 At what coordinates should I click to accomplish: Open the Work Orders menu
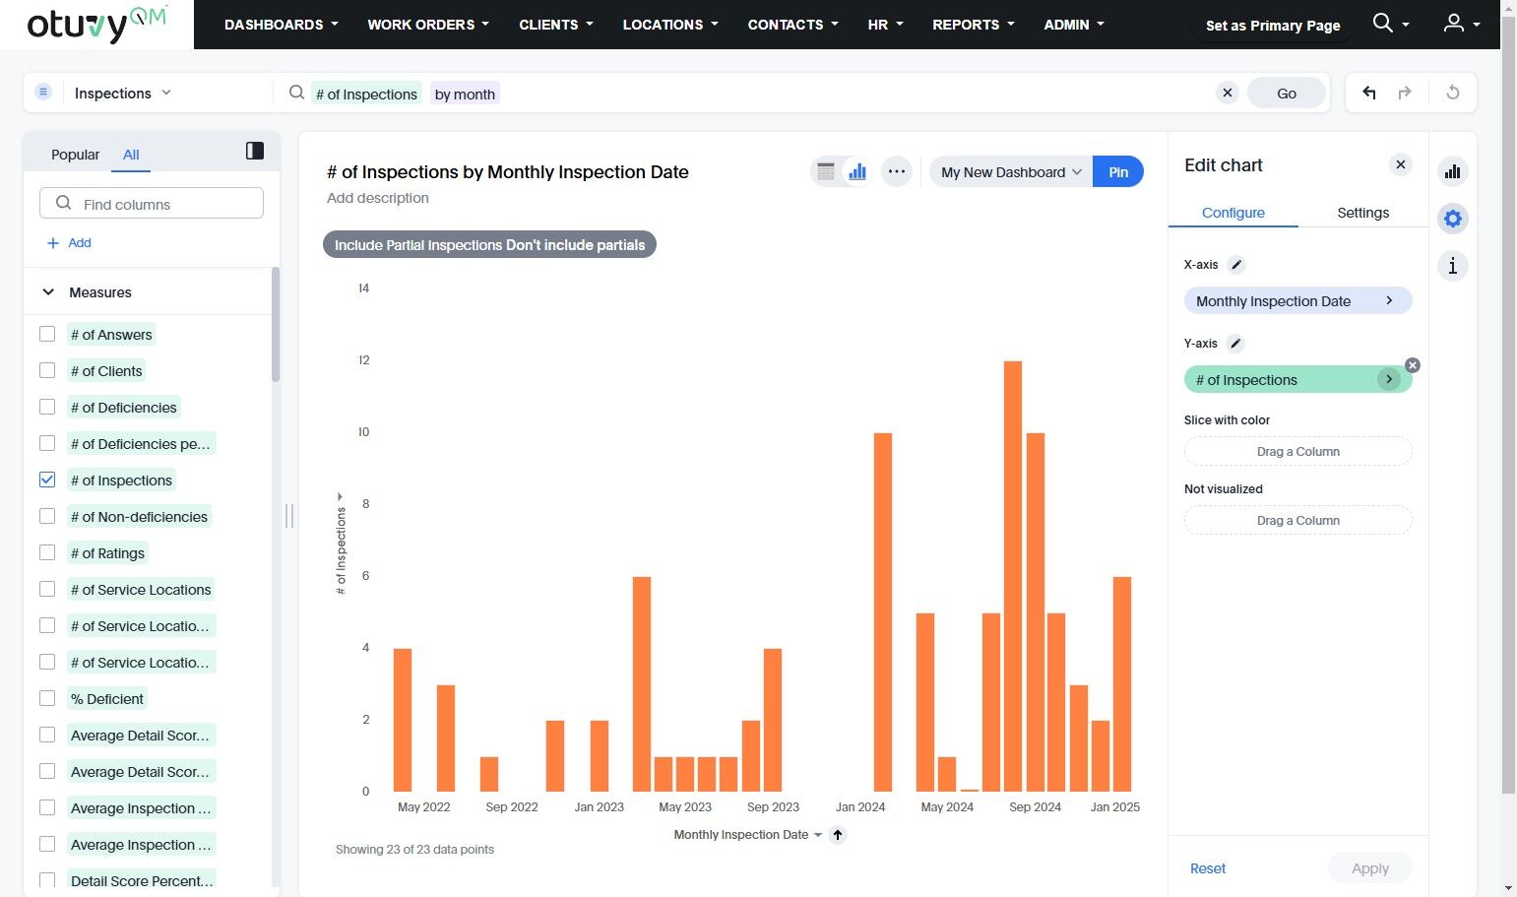pyautogui.click(x=427, y=25)
